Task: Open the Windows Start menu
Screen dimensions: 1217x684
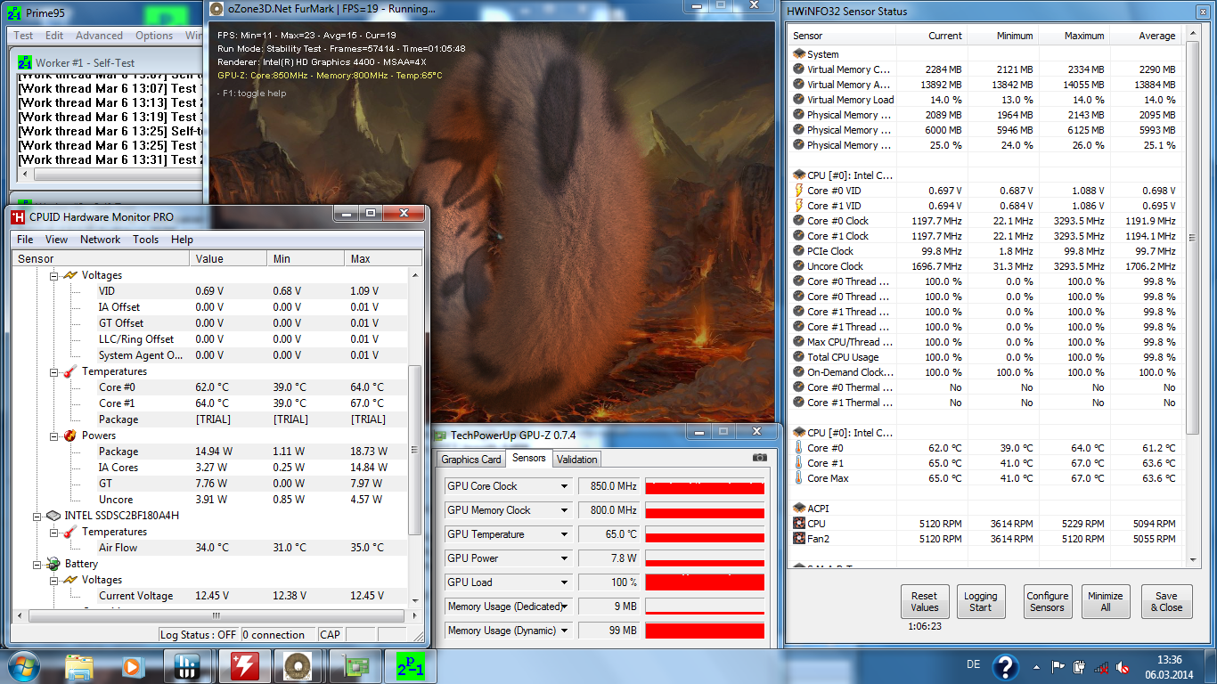Action: pyautogui.click(x=23, y=666)
